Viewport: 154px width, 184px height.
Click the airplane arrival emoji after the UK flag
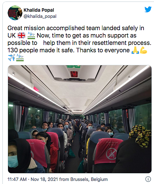(31, 35)
